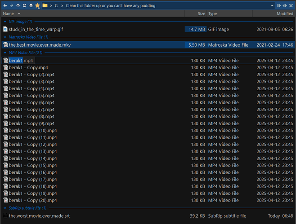Sort by the Modified column header
This screenshot has width=296, height=224.
point(285,14)
